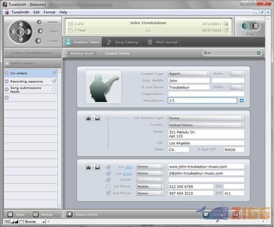This screenshot has width=274, height=227.
Task: Clear the search field with X icon
Action: [x=259, y=54]
